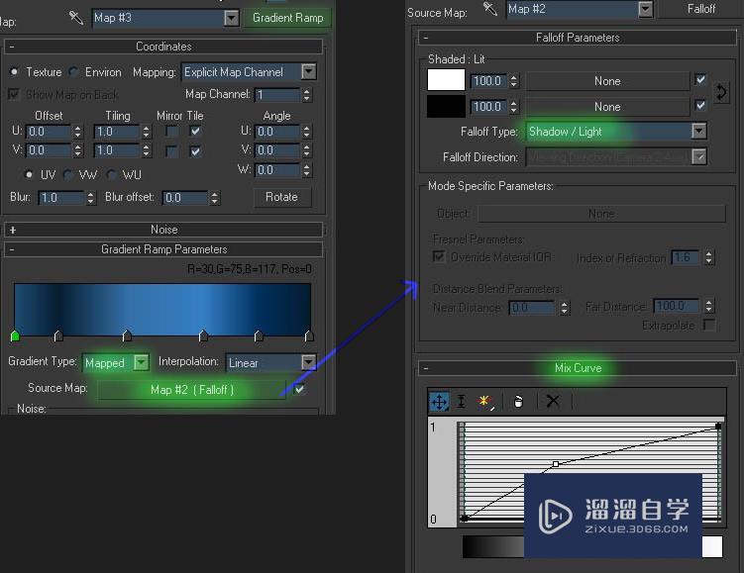Swap Falloff colors with the curved arrow icon
744x573 pixels.
click(721, 92)
